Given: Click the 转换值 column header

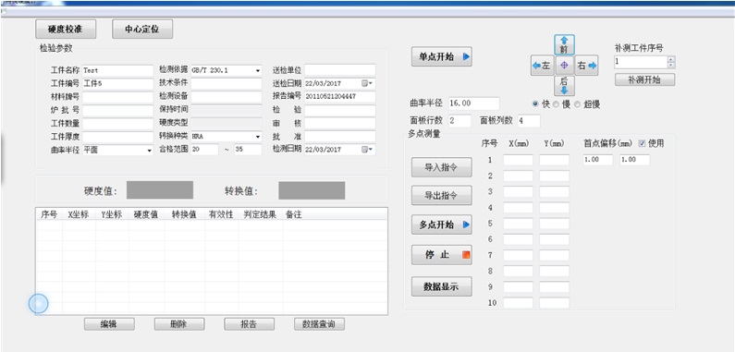Looking at the screenshot, I should point(184,214).
